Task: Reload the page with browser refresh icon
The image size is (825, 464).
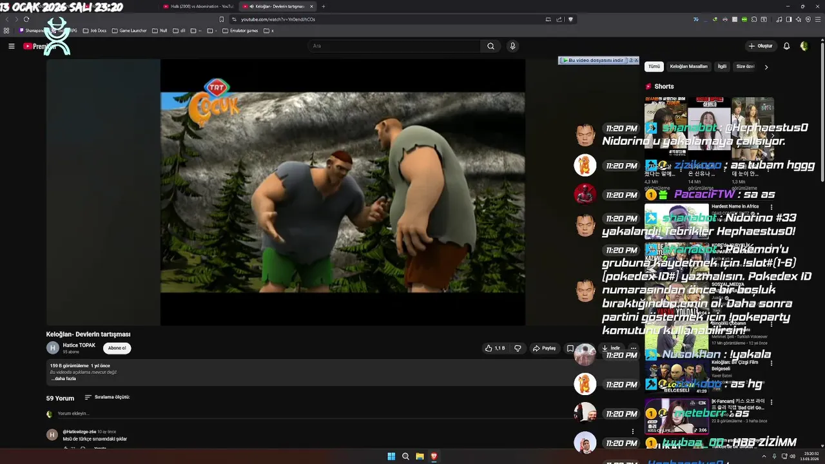Action: (x=26, y=19)
